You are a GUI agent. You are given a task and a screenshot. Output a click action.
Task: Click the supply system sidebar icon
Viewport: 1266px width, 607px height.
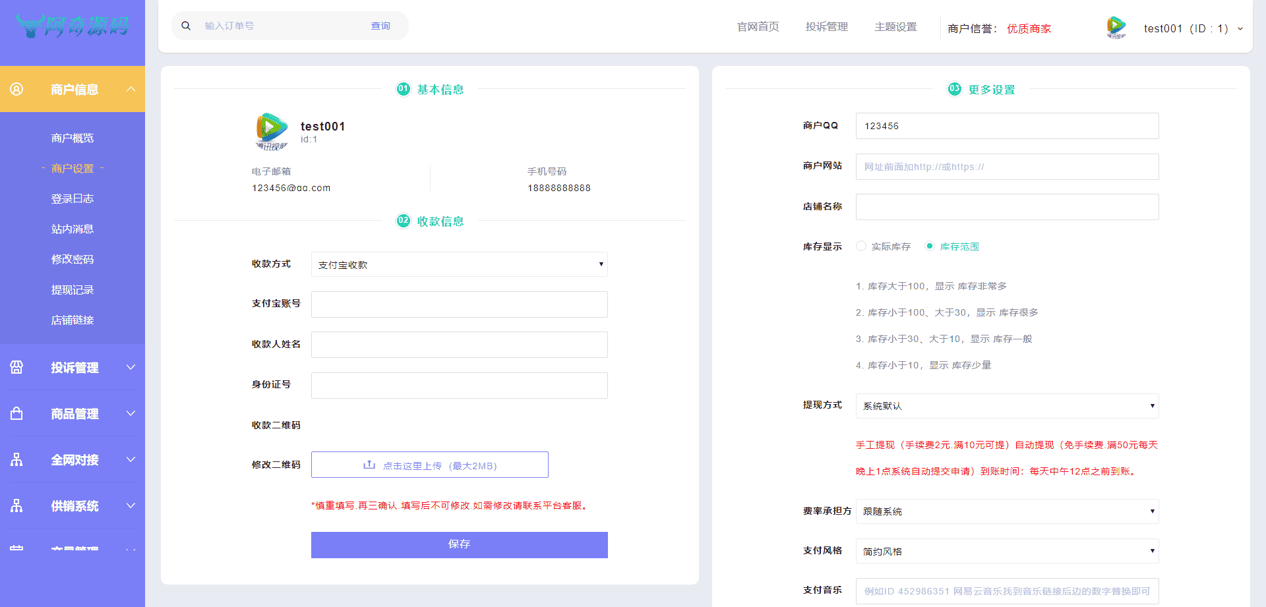[17, 506]
